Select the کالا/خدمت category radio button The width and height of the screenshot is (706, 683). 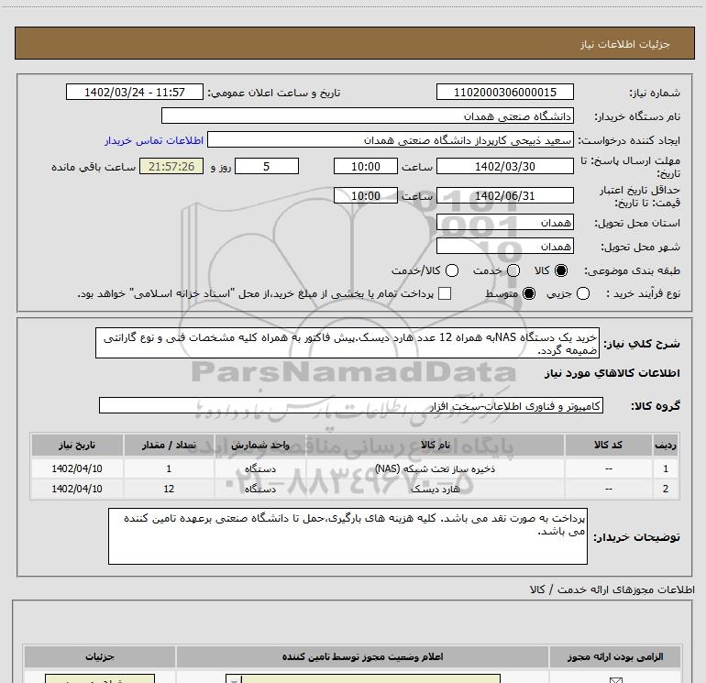point(452,270)
